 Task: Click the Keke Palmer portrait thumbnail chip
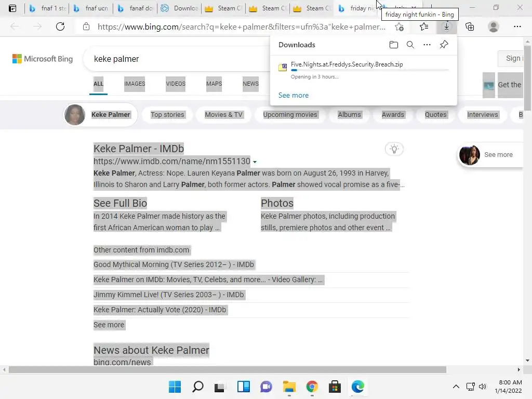pos(101,115)
